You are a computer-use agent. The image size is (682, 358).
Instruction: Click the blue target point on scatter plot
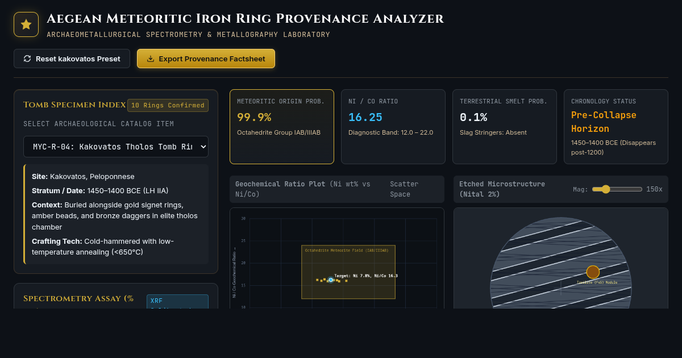[331, 280]
